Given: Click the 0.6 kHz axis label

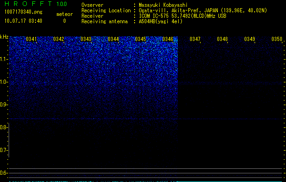Looking at the screenshot, I should click(x=4, y=173).
